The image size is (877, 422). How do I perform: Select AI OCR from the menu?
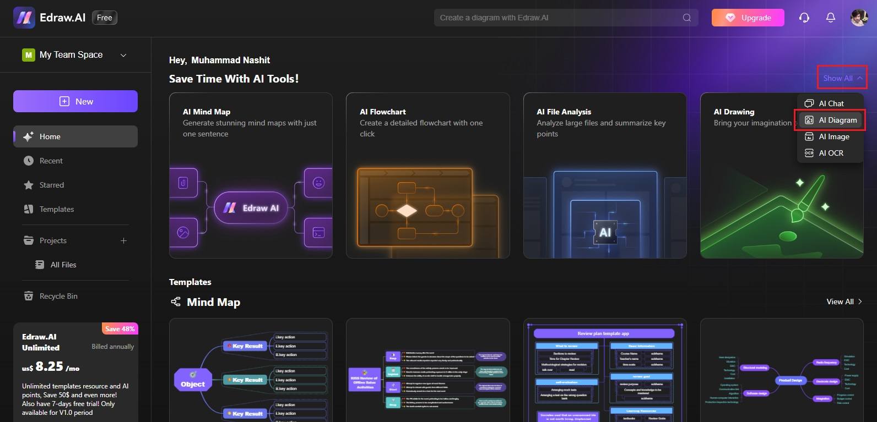click(x=830, y=153)
